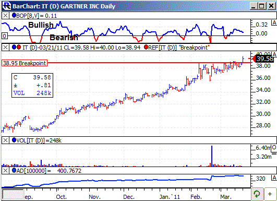Screen dimensions: 277x201
Task: Click the blue BOP indicator dot
Action: pyautogui.click(x=14, y=15)
